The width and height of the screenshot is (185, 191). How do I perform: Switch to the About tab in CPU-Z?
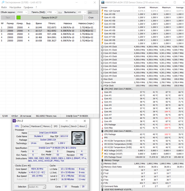pos(82,126)
